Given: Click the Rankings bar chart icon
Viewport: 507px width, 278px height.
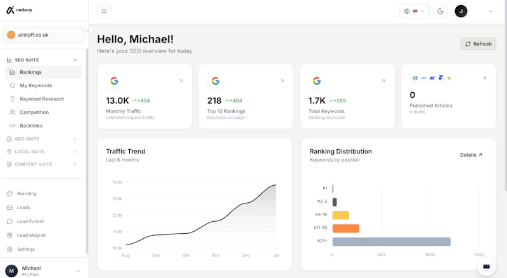Looking at the screenshot, I should click(12, 72).
